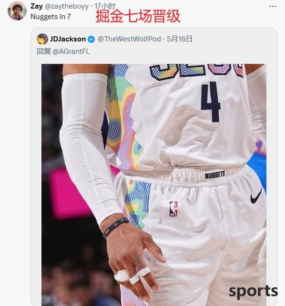Click the NUGGETS waistband label
This screenshot has height=306, width=285.
[215, 175]
